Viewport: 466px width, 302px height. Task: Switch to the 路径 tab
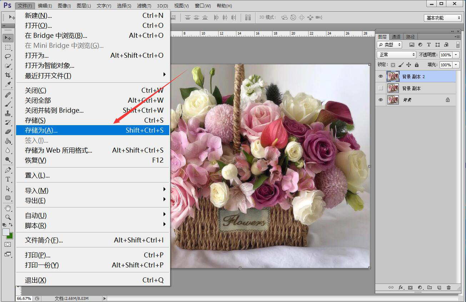[x=411, y=37]
